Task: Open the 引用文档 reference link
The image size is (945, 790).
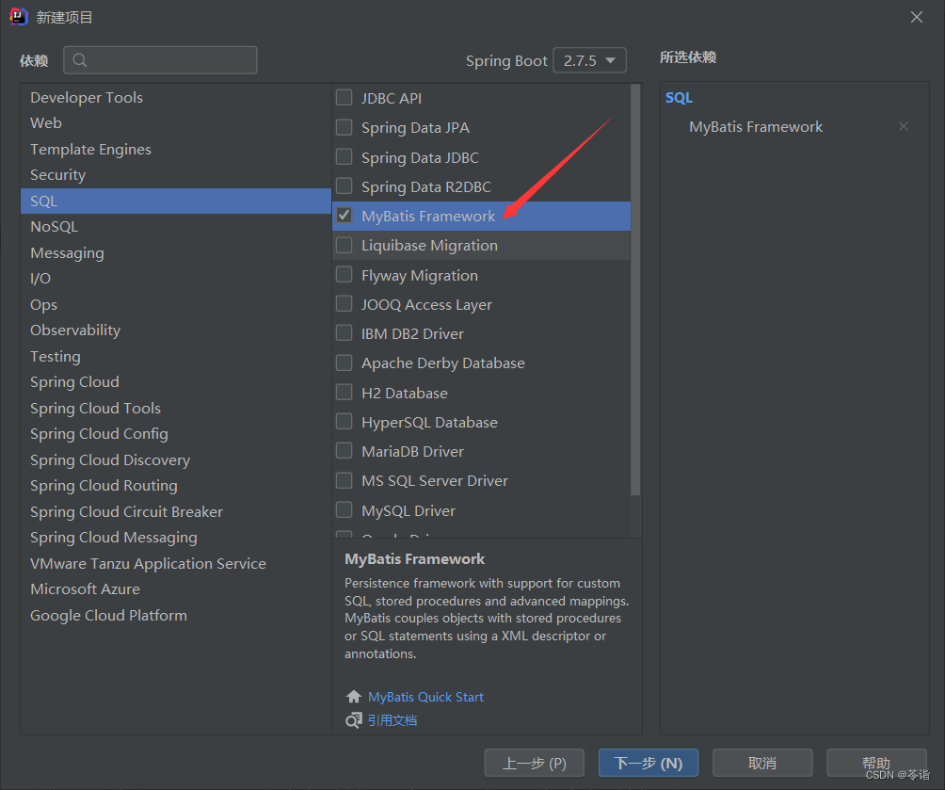Action: (392, 720)
